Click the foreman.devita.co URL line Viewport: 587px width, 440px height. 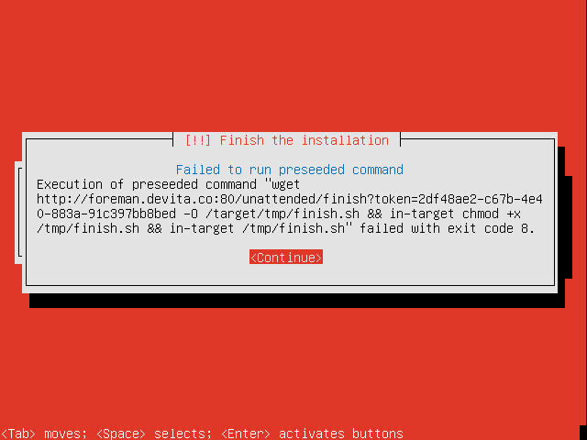point(290,199)
